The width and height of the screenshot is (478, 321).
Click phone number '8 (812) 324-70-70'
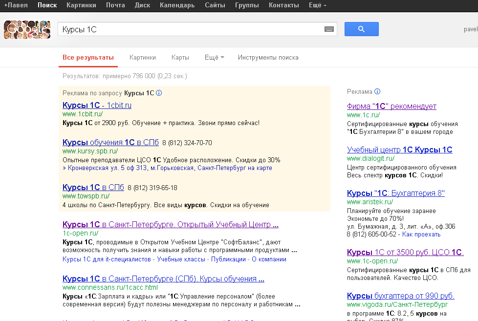[x=187, y=143]
